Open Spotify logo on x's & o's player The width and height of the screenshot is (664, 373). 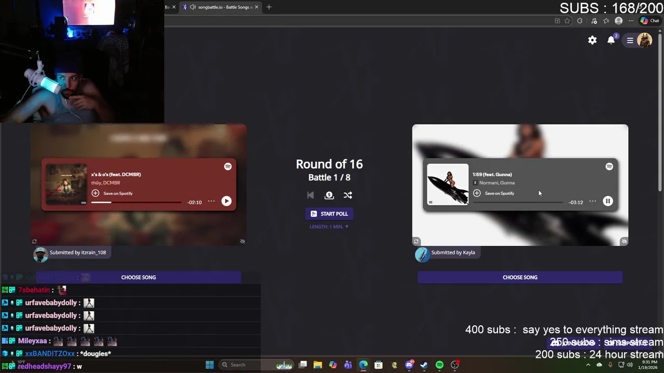coord(228,166)
